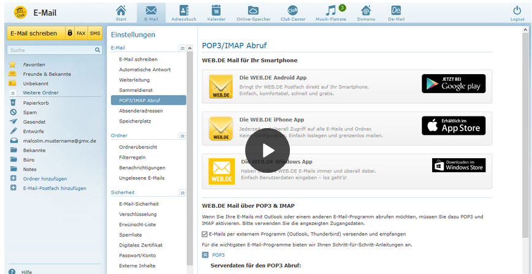532x274 pixels.
Task: Open Benachrichtigungen settings
Action: click(142, 167)
